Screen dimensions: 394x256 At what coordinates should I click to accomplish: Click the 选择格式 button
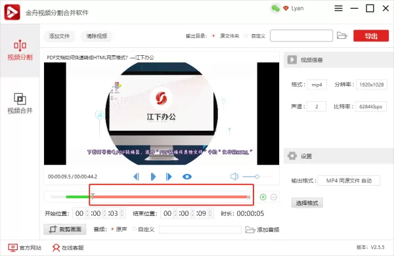(x=307, y=203)
